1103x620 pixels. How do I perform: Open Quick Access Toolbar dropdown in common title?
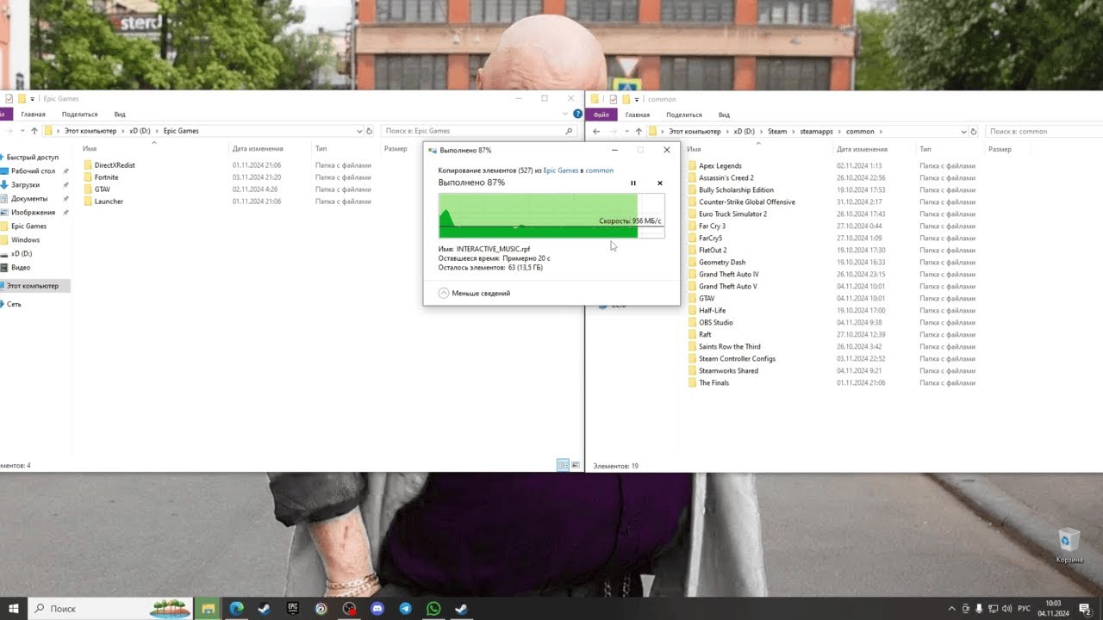click(636, 99)
